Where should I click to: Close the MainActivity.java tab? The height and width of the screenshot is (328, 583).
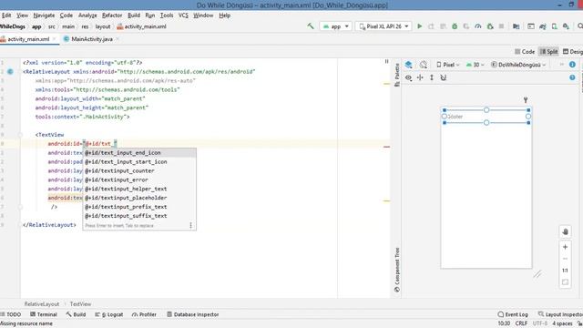click(x=118, y=39)
